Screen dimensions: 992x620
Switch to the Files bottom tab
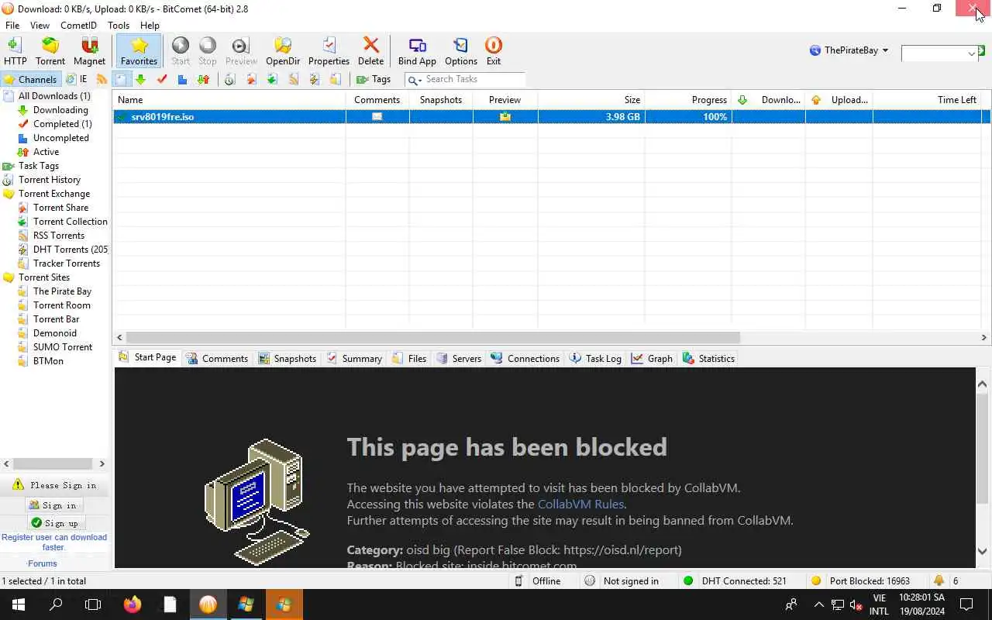coord(409,359)
